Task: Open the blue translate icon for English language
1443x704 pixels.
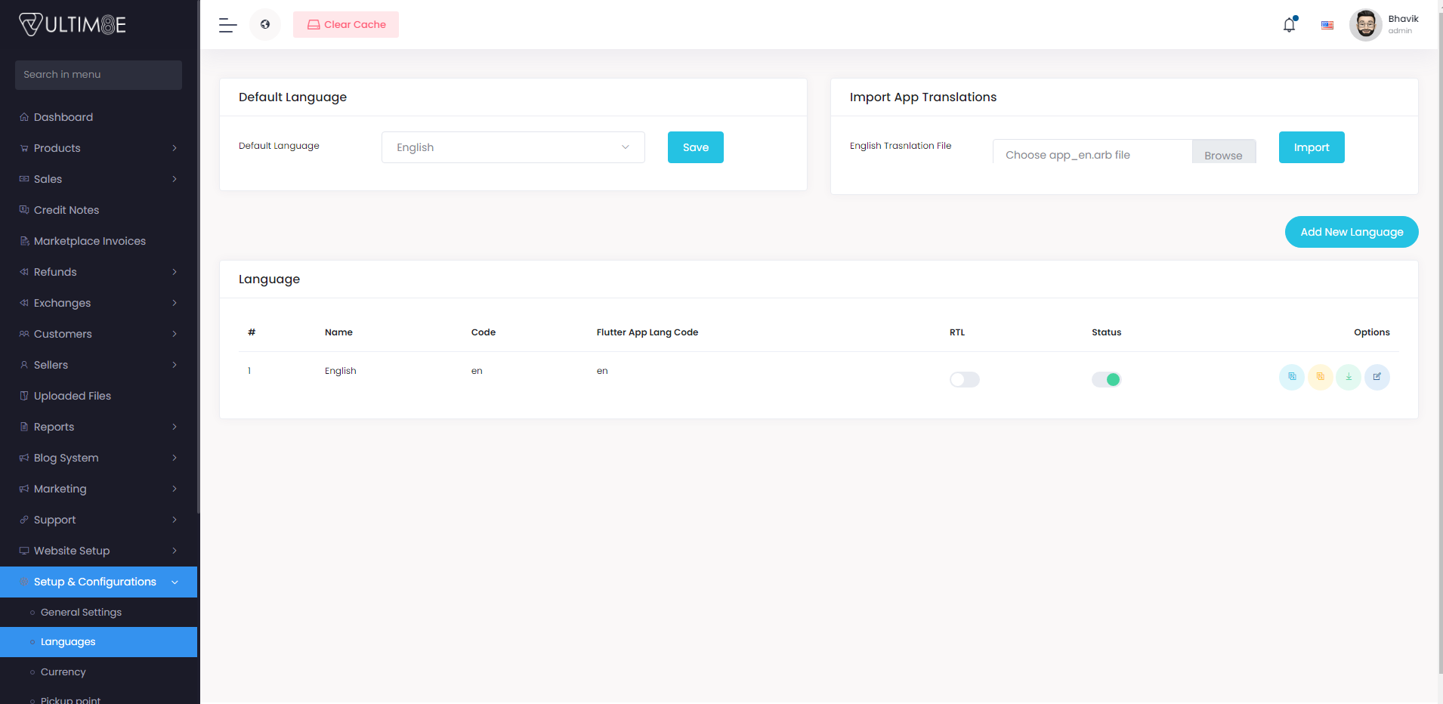Action: (1292, 377)
